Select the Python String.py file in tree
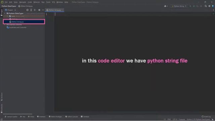The width and height of the screenshot is (215, 121). (x=24, y=22)
